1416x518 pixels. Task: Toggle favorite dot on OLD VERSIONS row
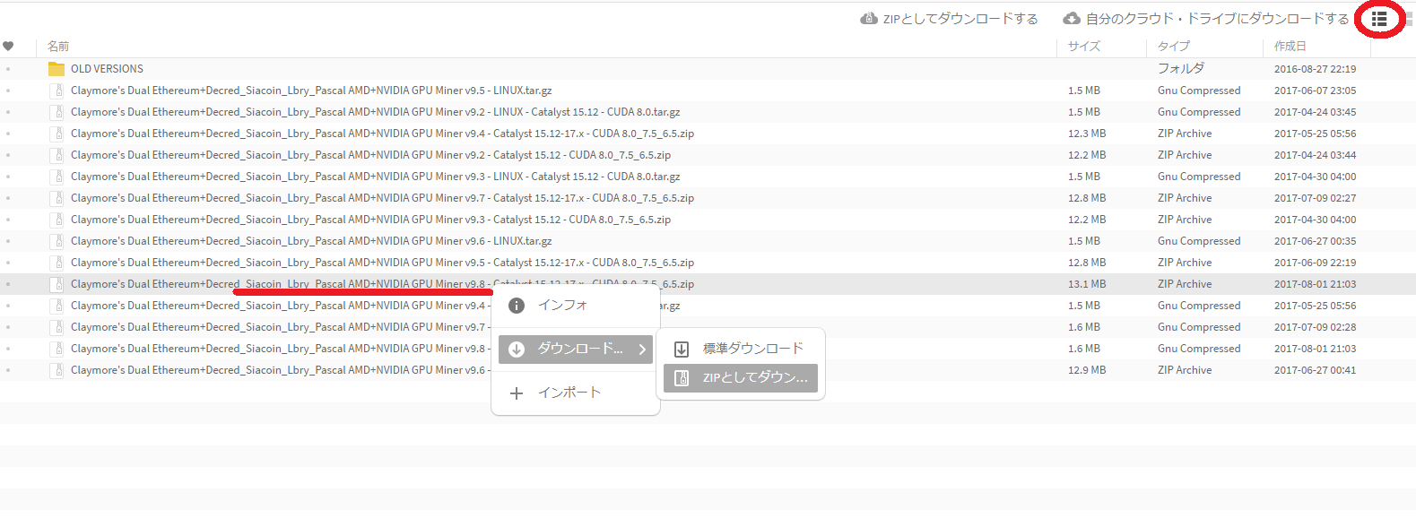[8, 69]
